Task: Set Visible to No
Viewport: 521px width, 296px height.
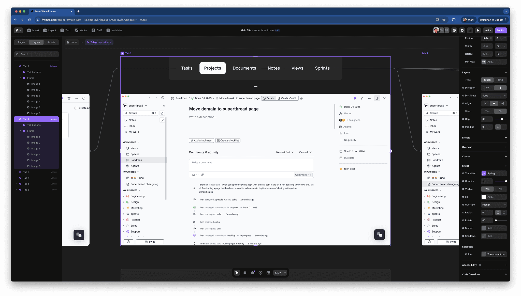Action: (500, 189)
